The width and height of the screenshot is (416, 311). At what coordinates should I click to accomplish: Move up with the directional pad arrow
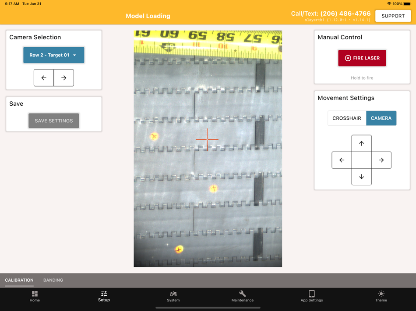coord(361,143)
